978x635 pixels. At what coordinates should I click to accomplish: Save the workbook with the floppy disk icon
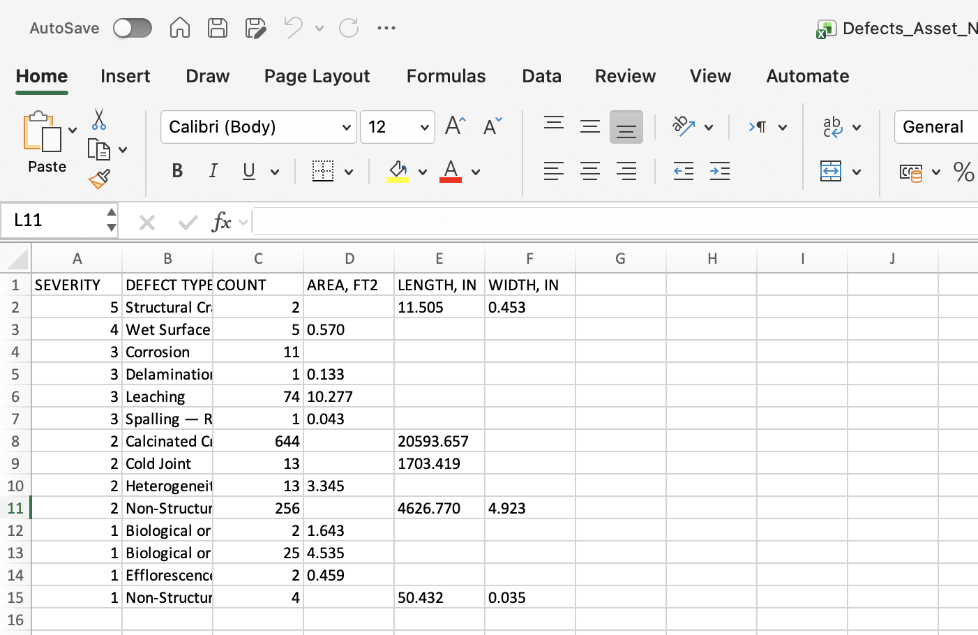(x=218, y=28)
